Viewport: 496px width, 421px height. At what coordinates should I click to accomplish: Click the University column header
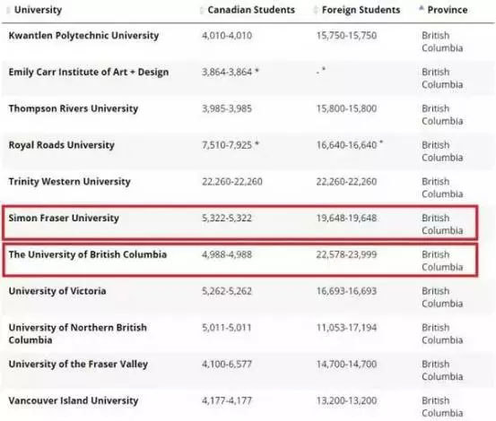[38, 10]
